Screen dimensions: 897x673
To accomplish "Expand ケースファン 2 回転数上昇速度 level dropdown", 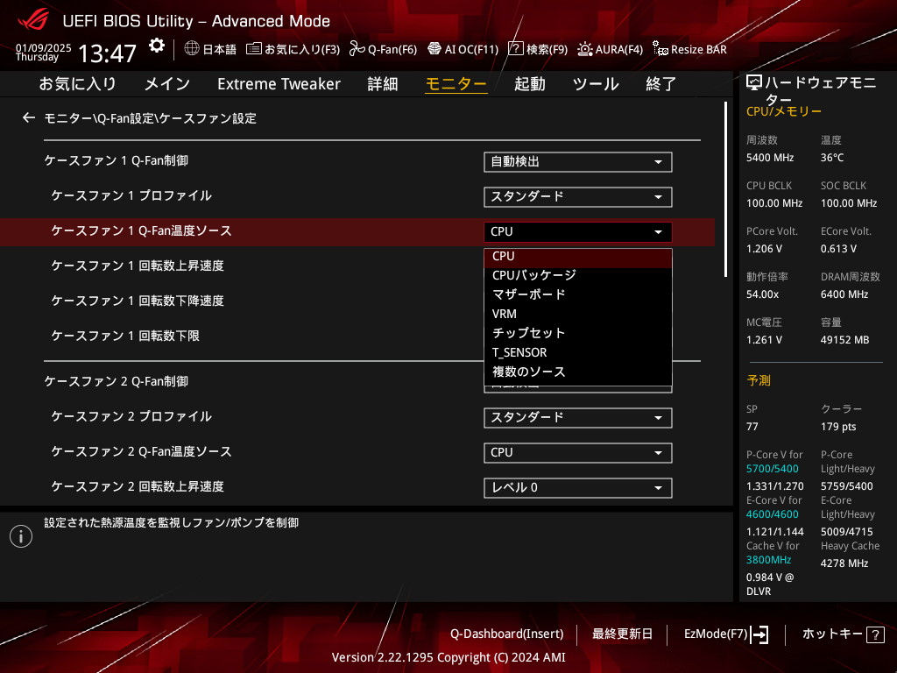I will point(577,488).
